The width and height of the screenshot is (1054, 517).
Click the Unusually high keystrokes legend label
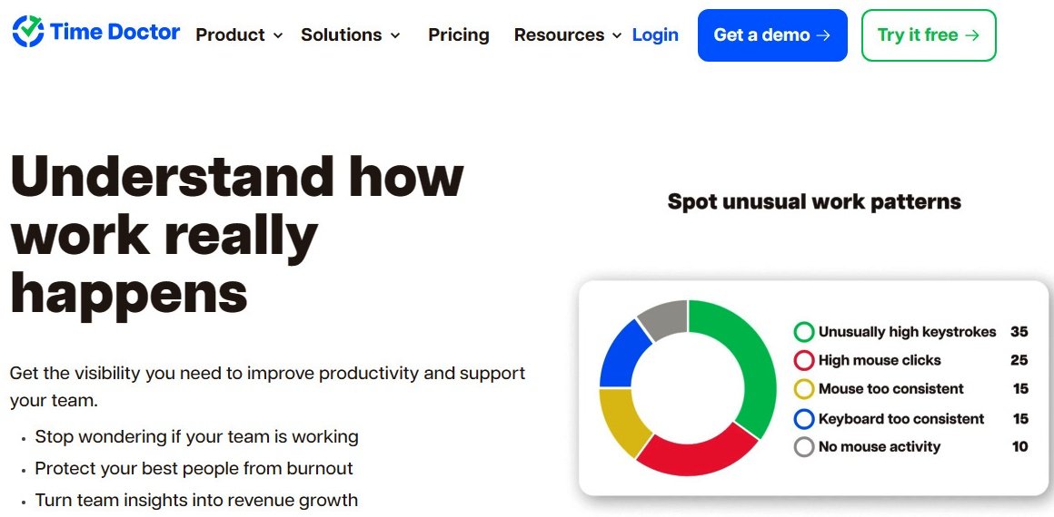point(908,332)
